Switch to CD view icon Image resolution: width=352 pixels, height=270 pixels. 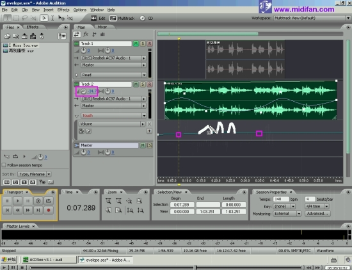point(142,18)
